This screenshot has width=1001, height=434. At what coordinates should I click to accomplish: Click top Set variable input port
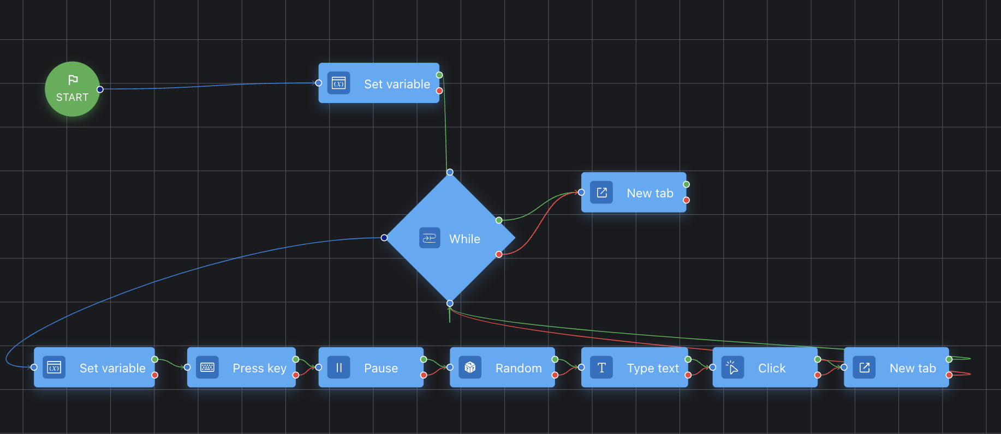coord(319,83)
